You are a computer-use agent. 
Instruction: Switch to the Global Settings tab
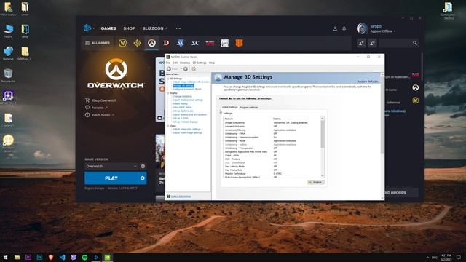pyautogui.click(x=230, y=107)
